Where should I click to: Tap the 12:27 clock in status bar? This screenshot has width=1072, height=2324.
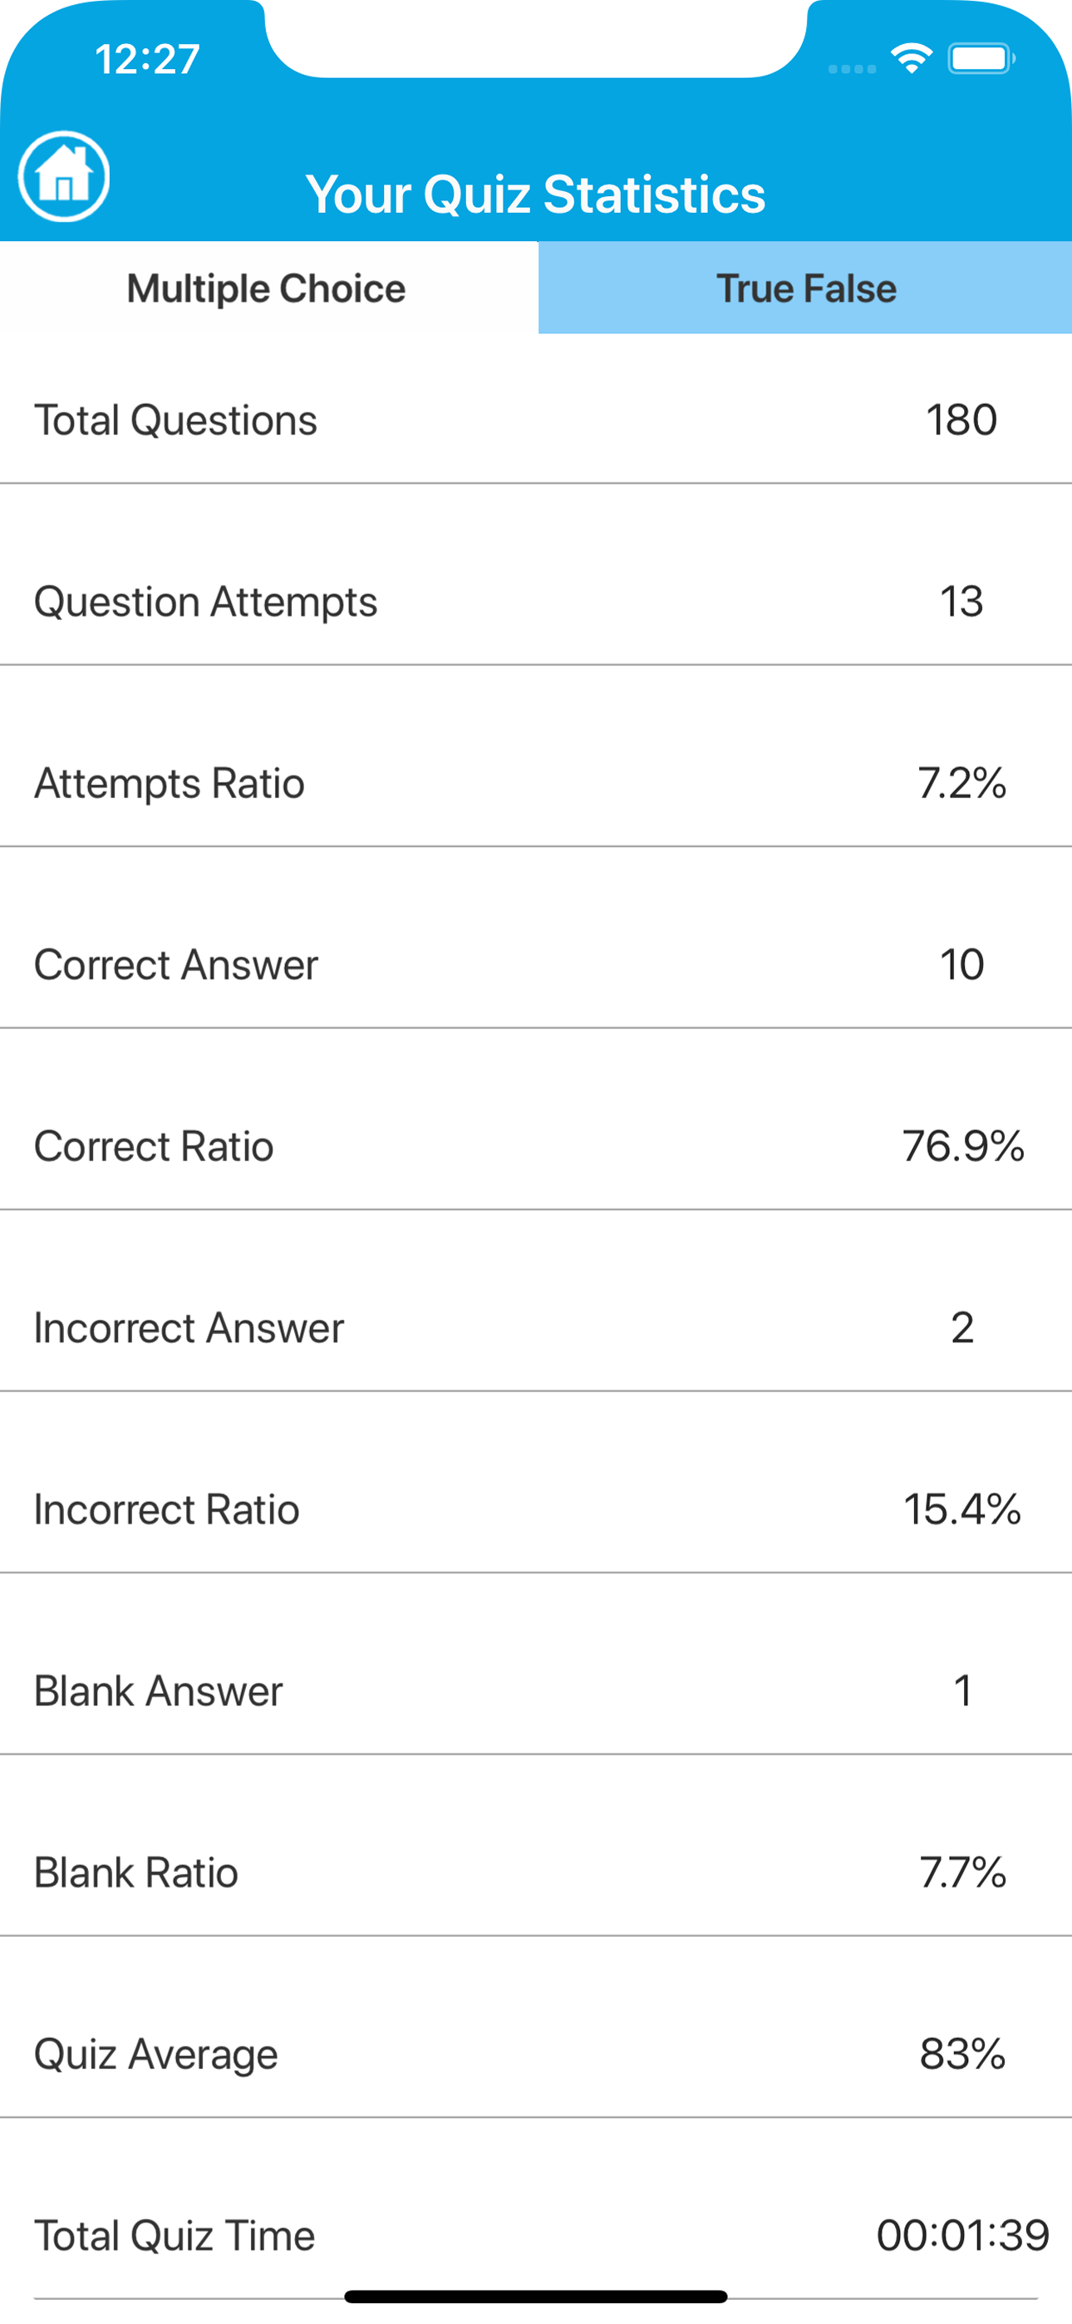[148, 60]
